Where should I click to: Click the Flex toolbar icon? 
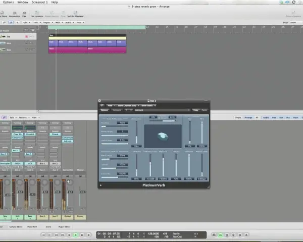click(24, 13)
